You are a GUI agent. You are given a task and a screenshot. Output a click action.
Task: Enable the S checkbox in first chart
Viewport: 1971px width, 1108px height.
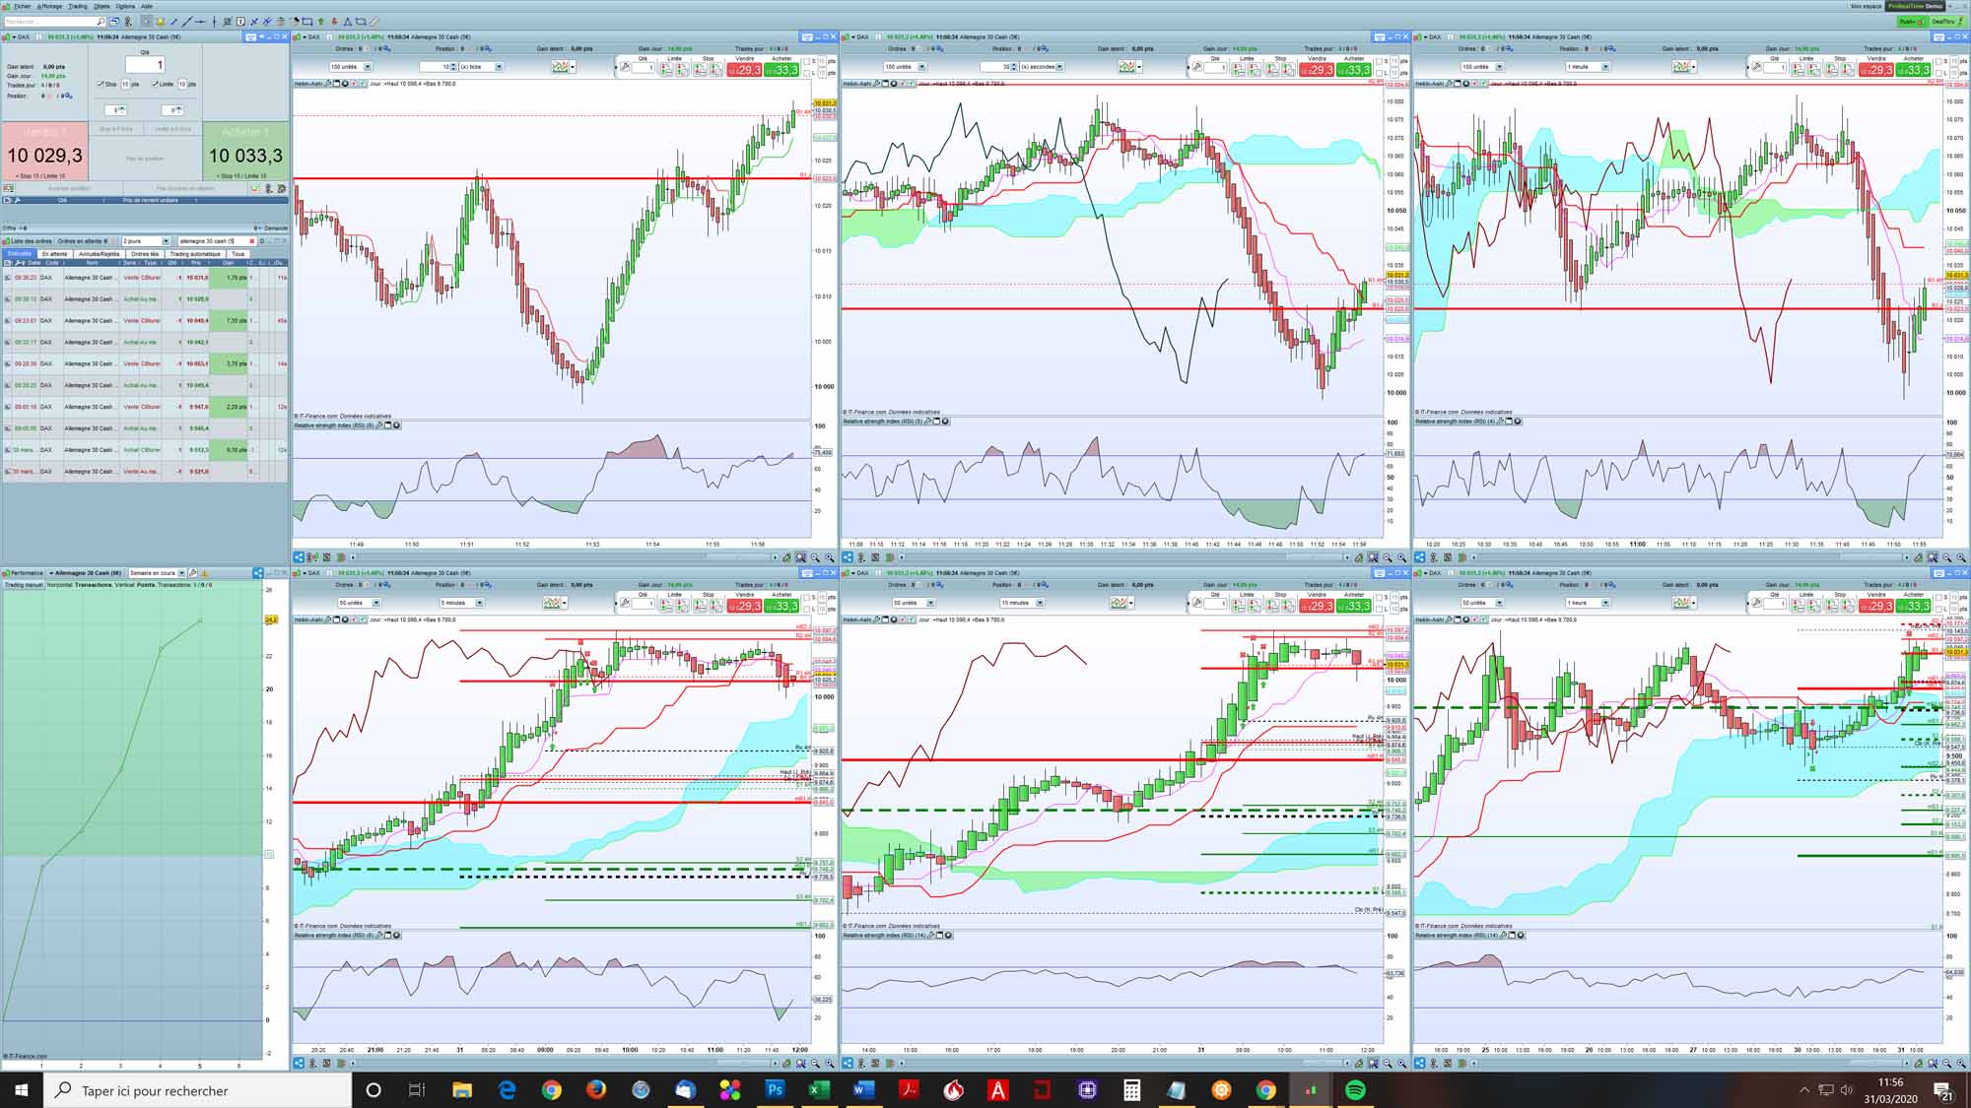click(808, 62)
